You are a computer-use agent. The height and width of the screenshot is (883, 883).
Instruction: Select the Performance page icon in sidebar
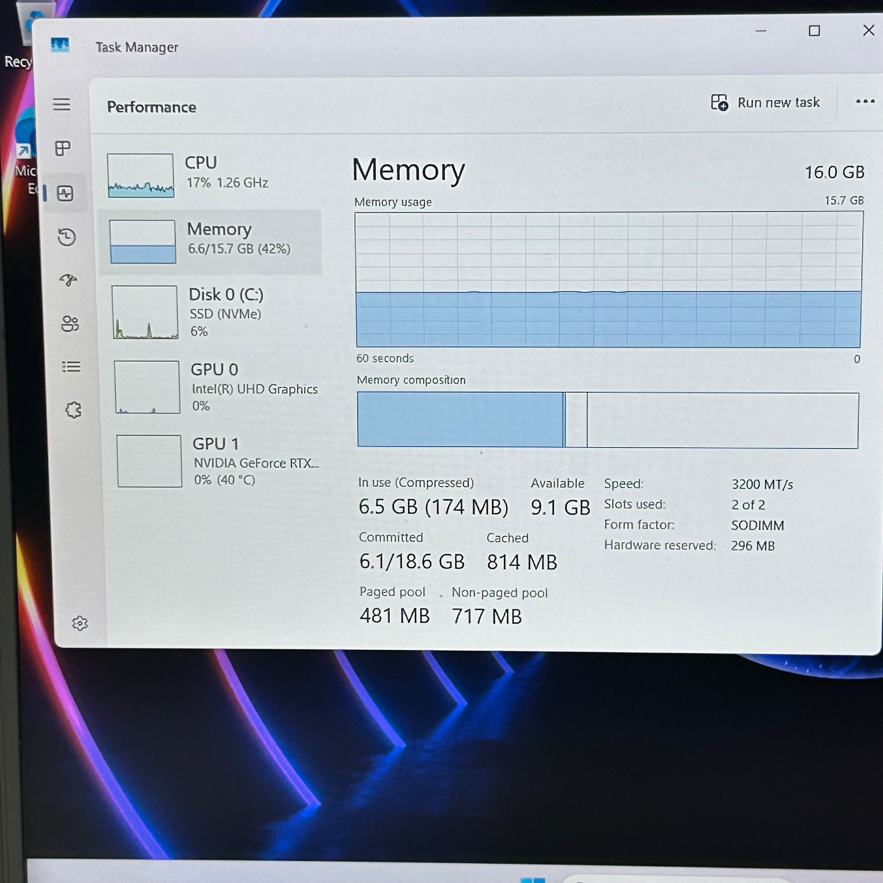pyautogui.click(x=65, y=193)
